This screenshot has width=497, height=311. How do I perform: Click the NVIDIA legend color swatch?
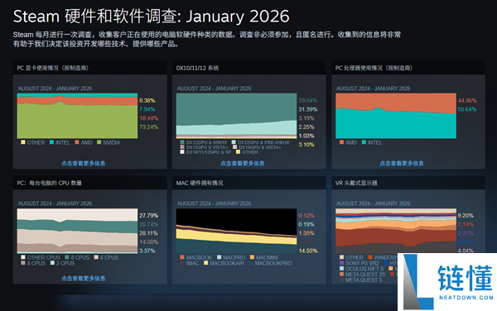point(99,142)
